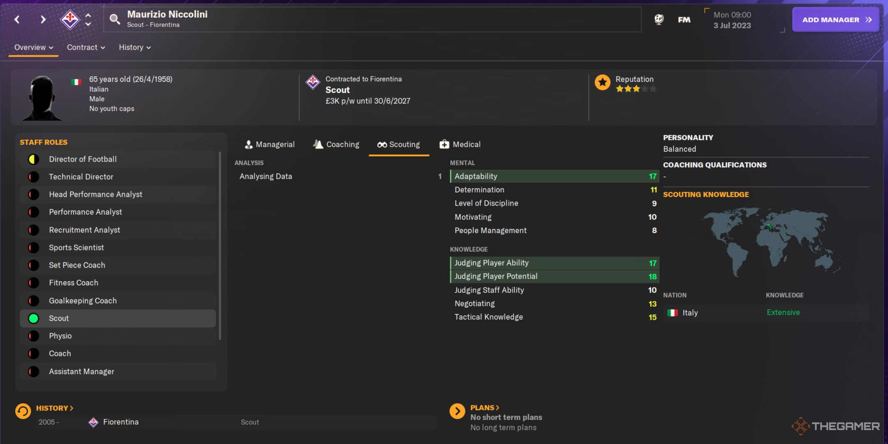
Task: Open the History section link
Action: click(55, 408)
